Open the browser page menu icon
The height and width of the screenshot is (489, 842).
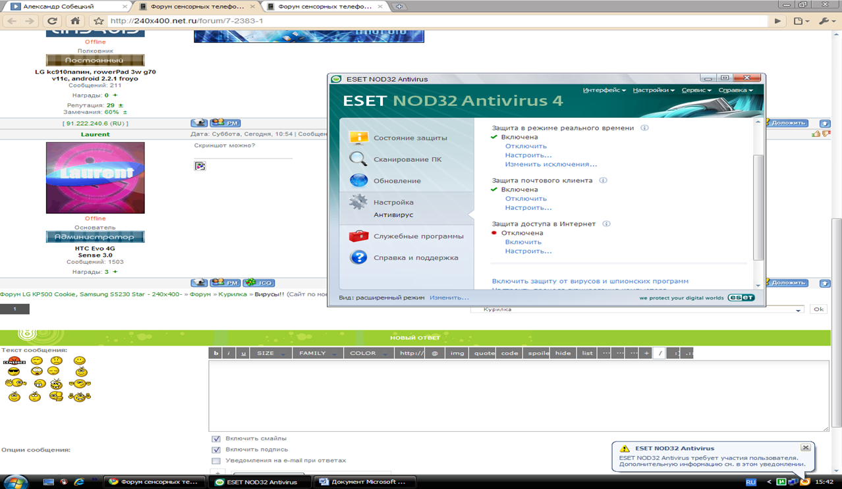(x=800, y=21)
